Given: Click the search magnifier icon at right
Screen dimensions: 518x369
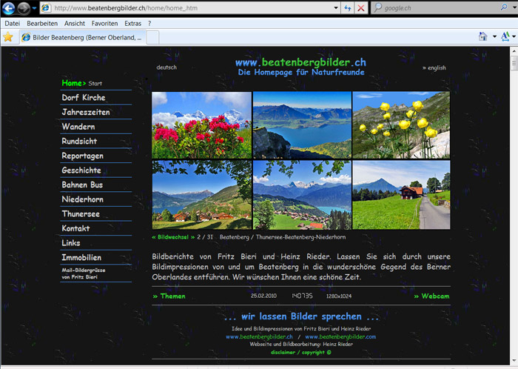Looking at the screenshot, I should pyautogui.click(x=504, y=7).
